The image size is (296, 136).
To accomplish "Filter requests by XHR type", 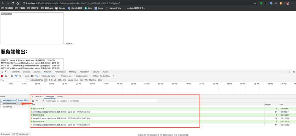I will click(51, 80).
